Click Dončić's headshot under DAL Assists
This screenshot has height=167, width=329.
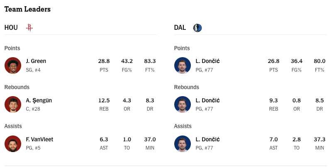tap(182, 143)
